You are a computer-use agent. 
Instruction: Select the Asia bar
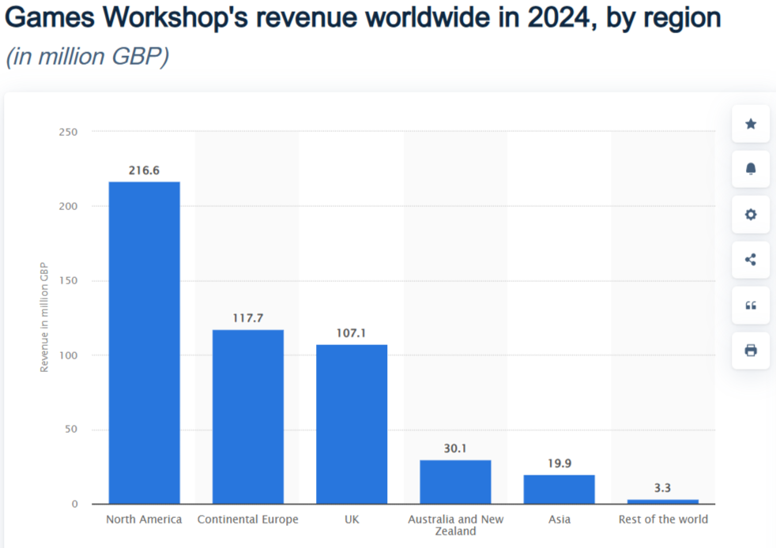(559, 490)
